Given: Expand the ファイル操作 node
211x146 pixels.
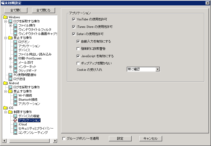Looking at the screenshot, I should 11,25.
